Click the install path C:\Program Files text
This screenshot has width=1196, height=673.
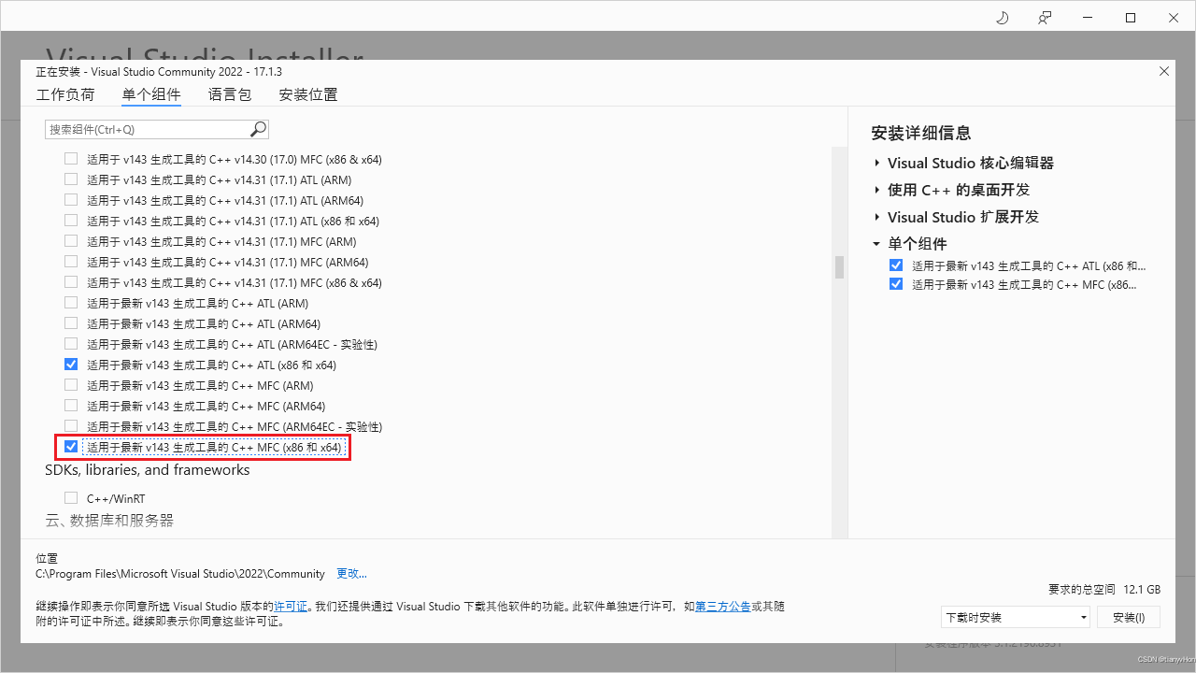pos(180,573)
